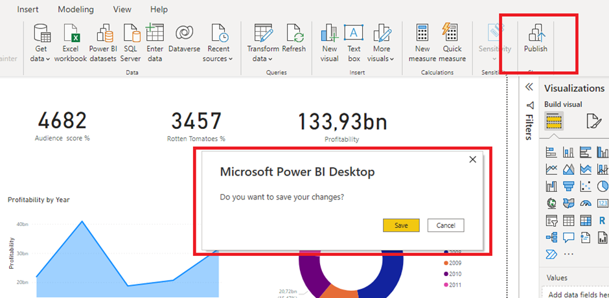Open the Enter data table
The image size is (609, 298).
[x=155, y=43]
